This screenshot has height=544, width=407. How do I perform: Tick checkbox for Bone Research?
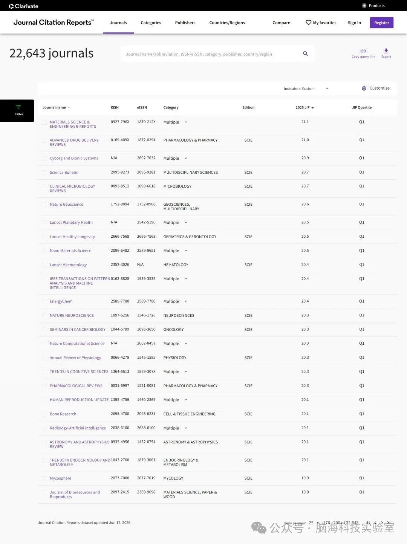pyautogui.click(x=45, y=414)
